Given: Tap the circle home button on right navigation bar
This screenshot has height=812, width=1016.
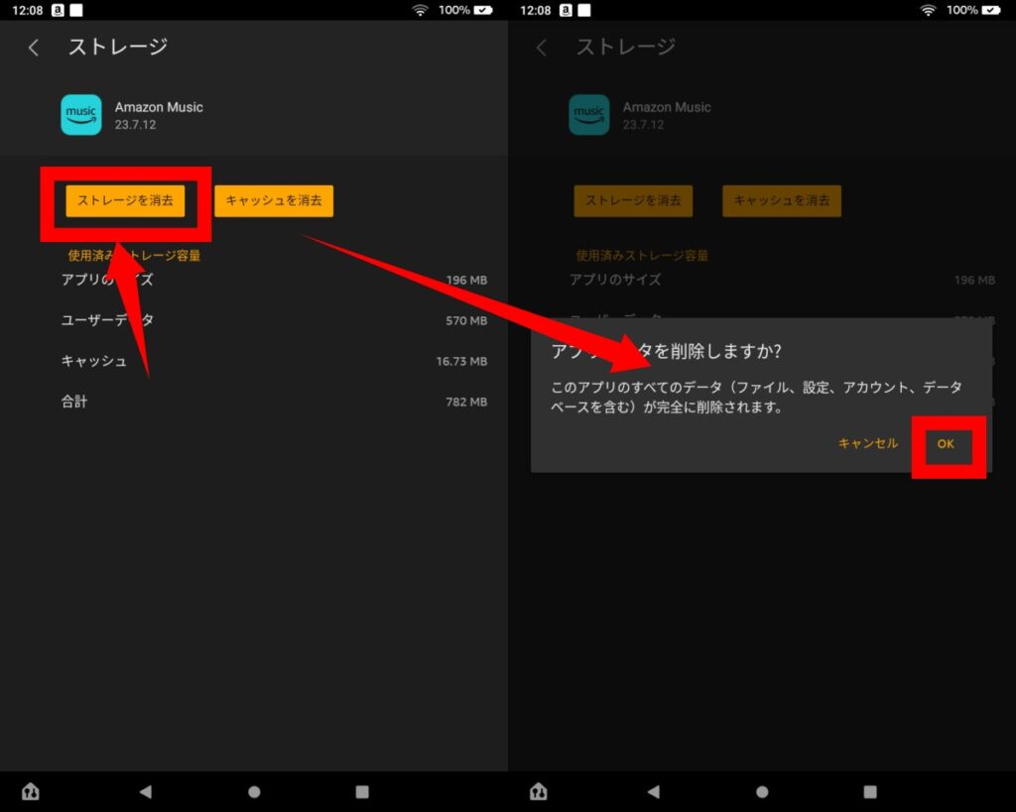Looking at the screenshot, I should (x=762, y=791).
